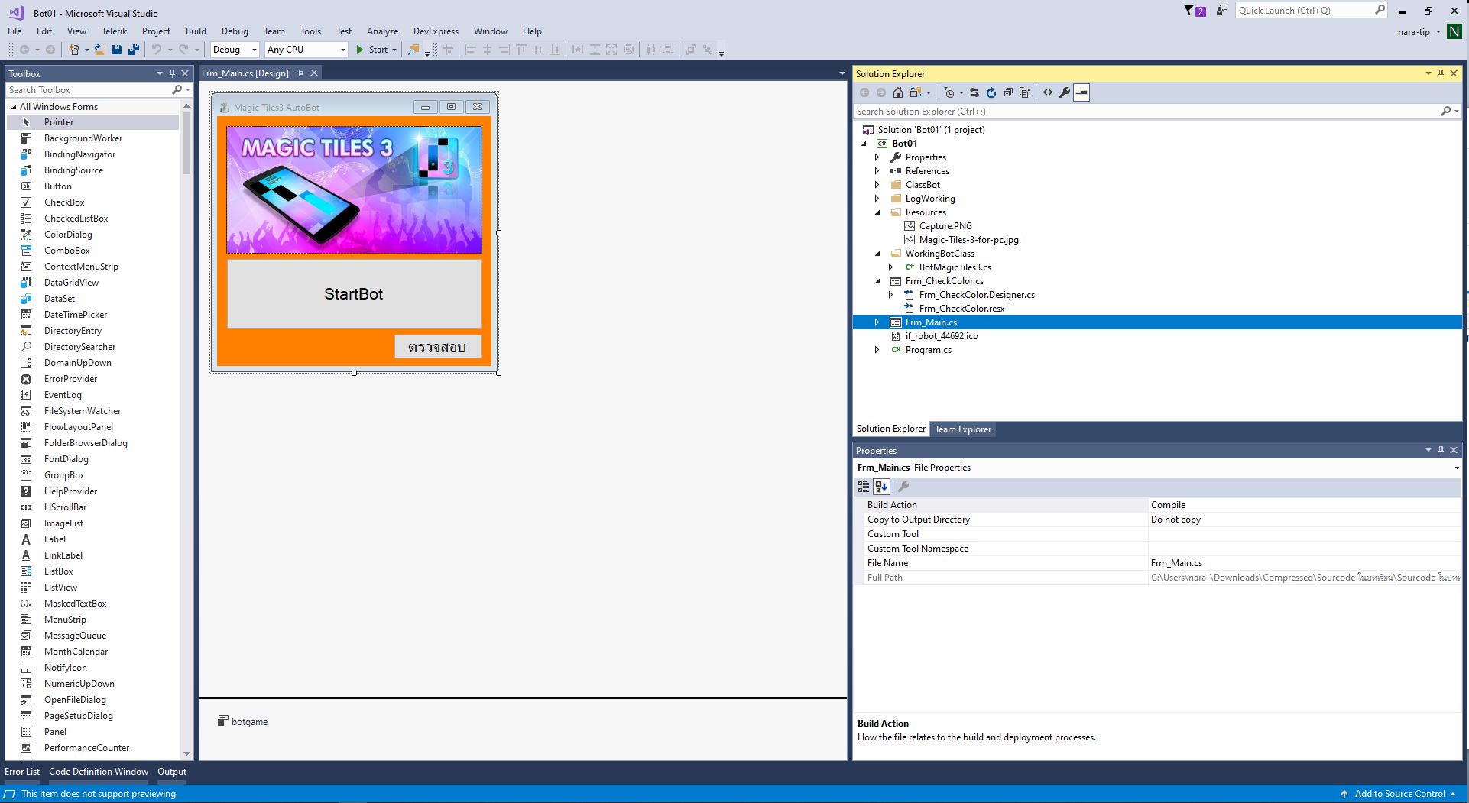Expand the Frm_Main.cs node
This screenshot has height=803, width=1469.
pyautogui.click(x=877, y=322)
